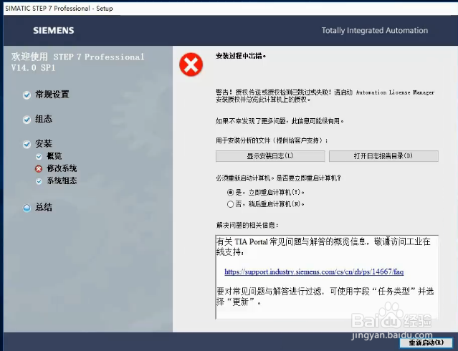Click the 欢迎使用 STEP 7 Professional heading

[77, 62]
